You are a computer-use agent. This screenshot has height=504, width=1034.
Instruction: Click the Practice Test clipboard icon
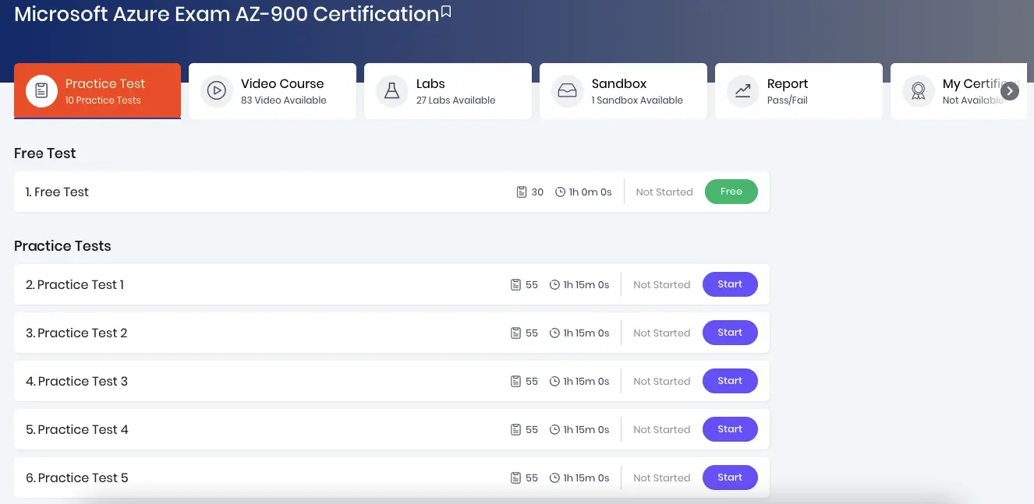pyautogui.click(x=42, y=91)
